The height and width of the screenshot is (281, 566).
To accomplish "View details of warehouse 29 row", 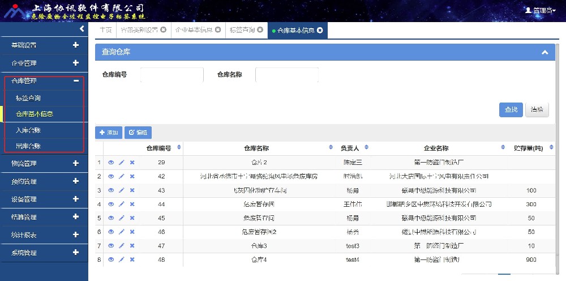I will pyautogui.click(x=111, y=163).
